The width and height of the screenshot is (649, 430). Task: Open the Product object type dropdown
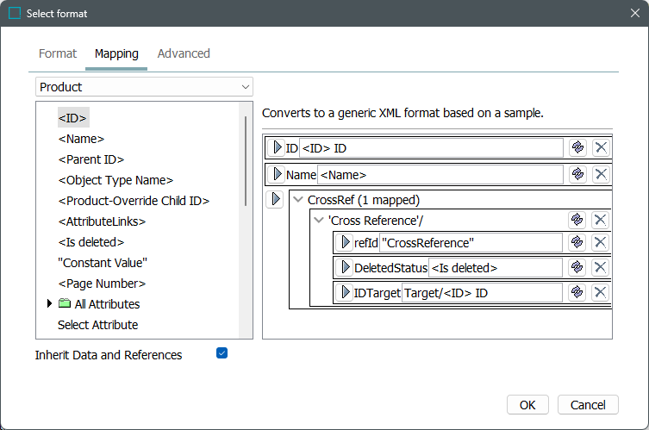tap(144, 87)
